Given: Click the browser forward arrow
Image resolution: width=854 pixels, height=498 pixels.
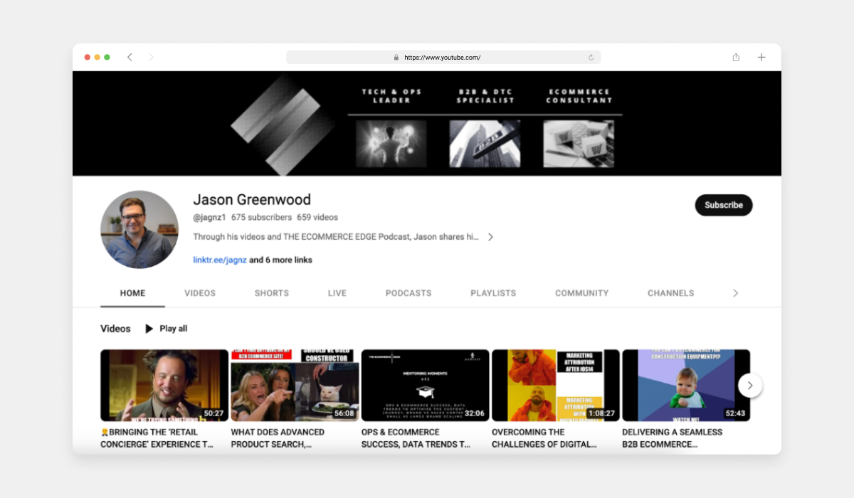Looking at the screenshot, I should tap(151, 57).
